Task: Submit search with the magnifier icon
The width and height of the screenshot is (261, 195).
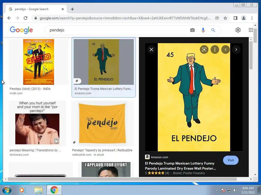Action: coord(213,30)
